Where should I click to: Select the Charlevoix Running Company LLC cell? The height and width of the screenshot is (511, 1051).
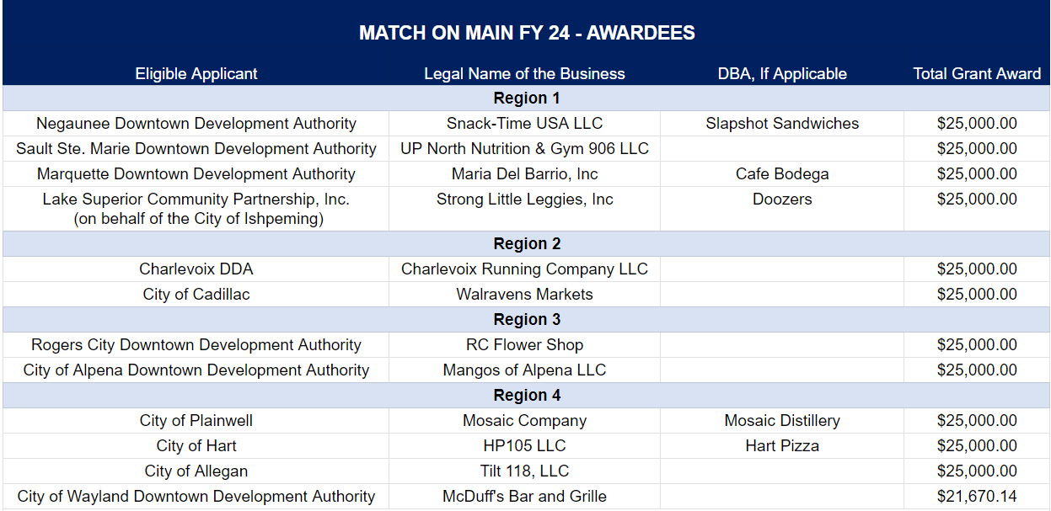(524, 269)
